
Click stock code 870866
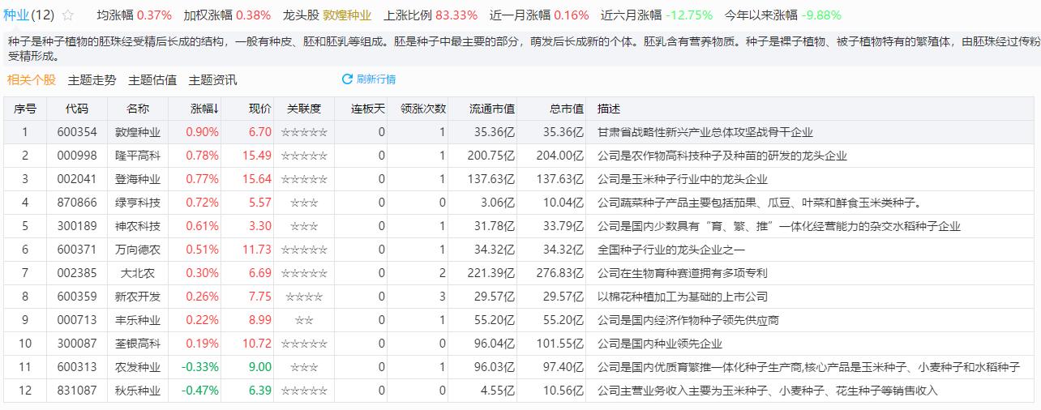[x=77, y=203]
